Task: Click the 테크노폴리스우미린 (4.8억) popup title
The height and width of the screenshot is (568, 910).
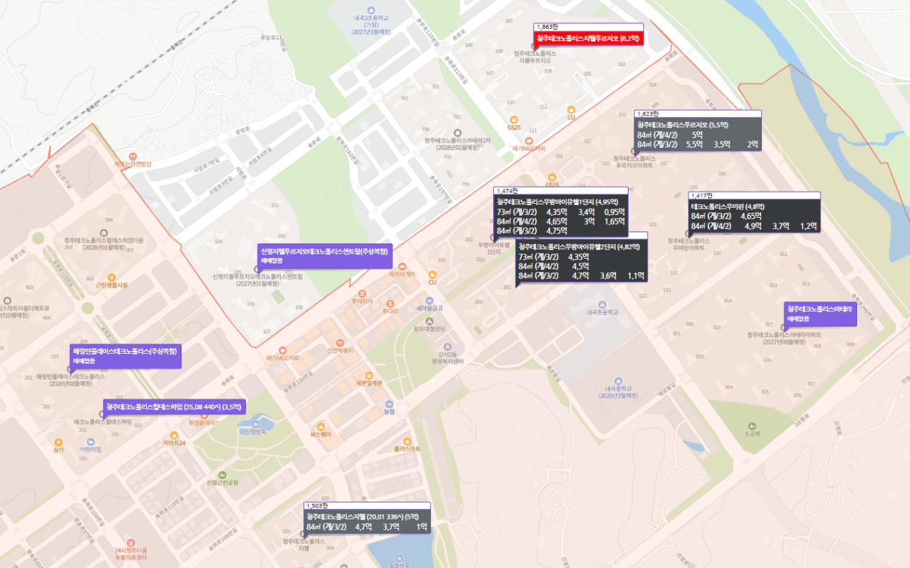Action: [728, 206]
